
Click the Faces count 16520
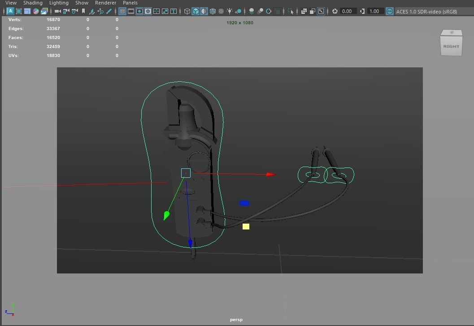(53, 38)
